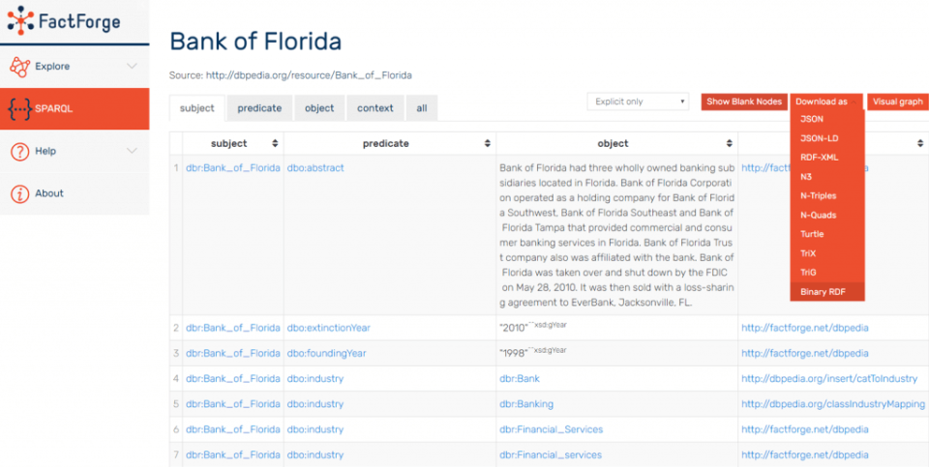Open dbr:Bank_of_Florida subject in row 2

(233, 328)
